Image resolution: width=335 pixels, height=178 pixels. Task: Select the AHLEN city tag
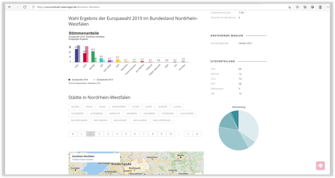pyautogui.click(x=102, y=107)
